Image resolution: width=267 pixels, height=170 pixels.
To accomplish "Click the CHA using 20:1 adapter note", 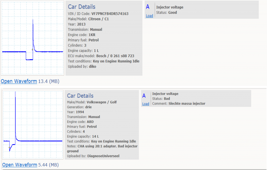I will [102, 149].
